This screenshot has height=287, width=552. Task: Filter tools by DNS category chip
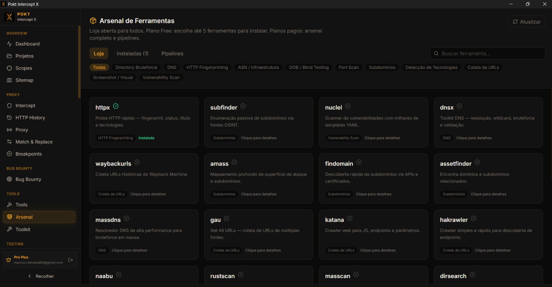click(x=172, y=68)
